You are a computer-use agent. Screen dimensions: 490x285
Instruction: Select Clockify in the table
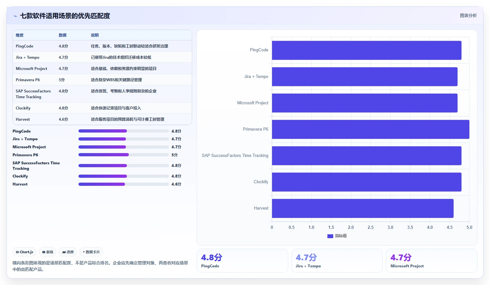coord(23,108)
